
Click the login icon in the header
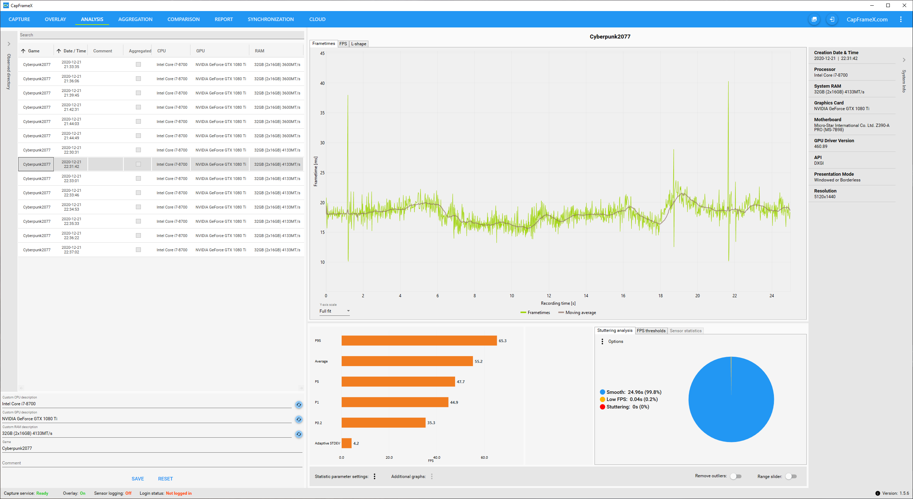[832, 19]
